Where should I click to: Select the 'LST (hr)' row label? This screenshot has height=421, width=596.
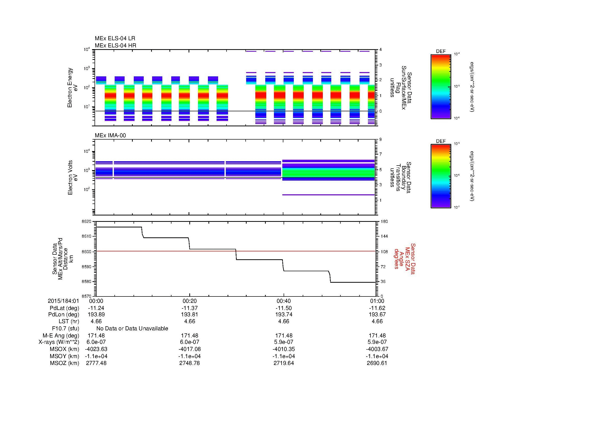[69, 321]
